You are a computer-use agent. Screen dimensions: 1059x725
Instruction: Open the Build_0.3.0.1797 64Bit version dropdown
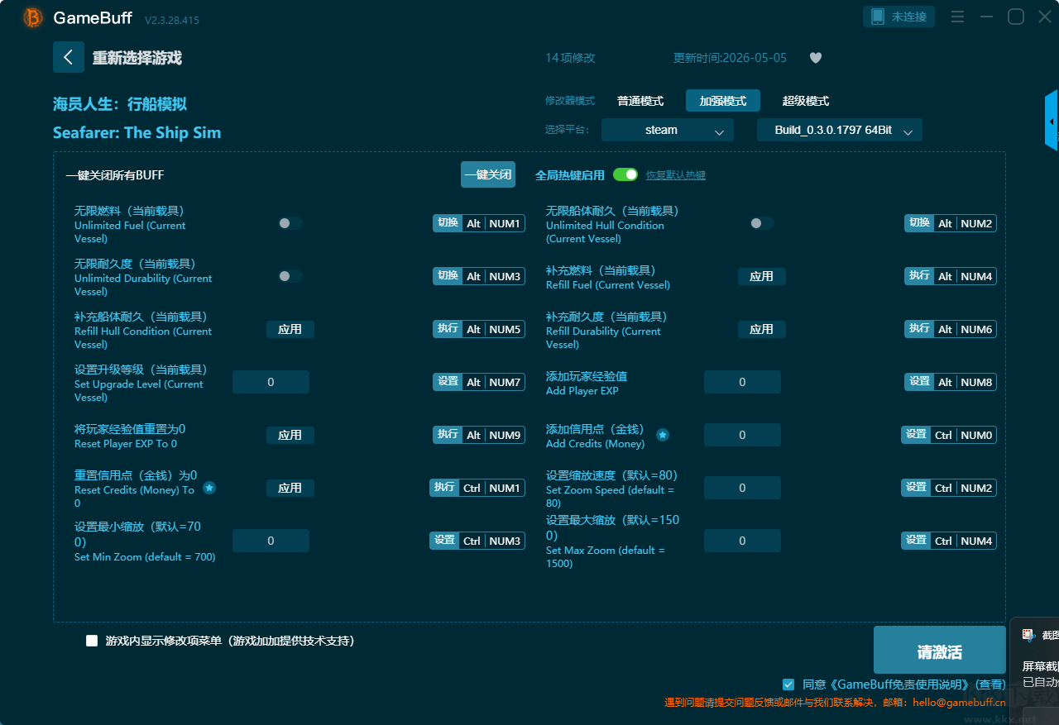click(x=840, y=130)
